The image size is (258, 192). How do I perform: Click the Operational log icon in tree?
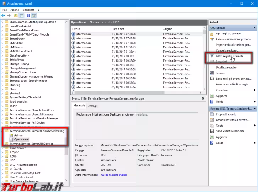pyautogui.click(x=11, y=139)
